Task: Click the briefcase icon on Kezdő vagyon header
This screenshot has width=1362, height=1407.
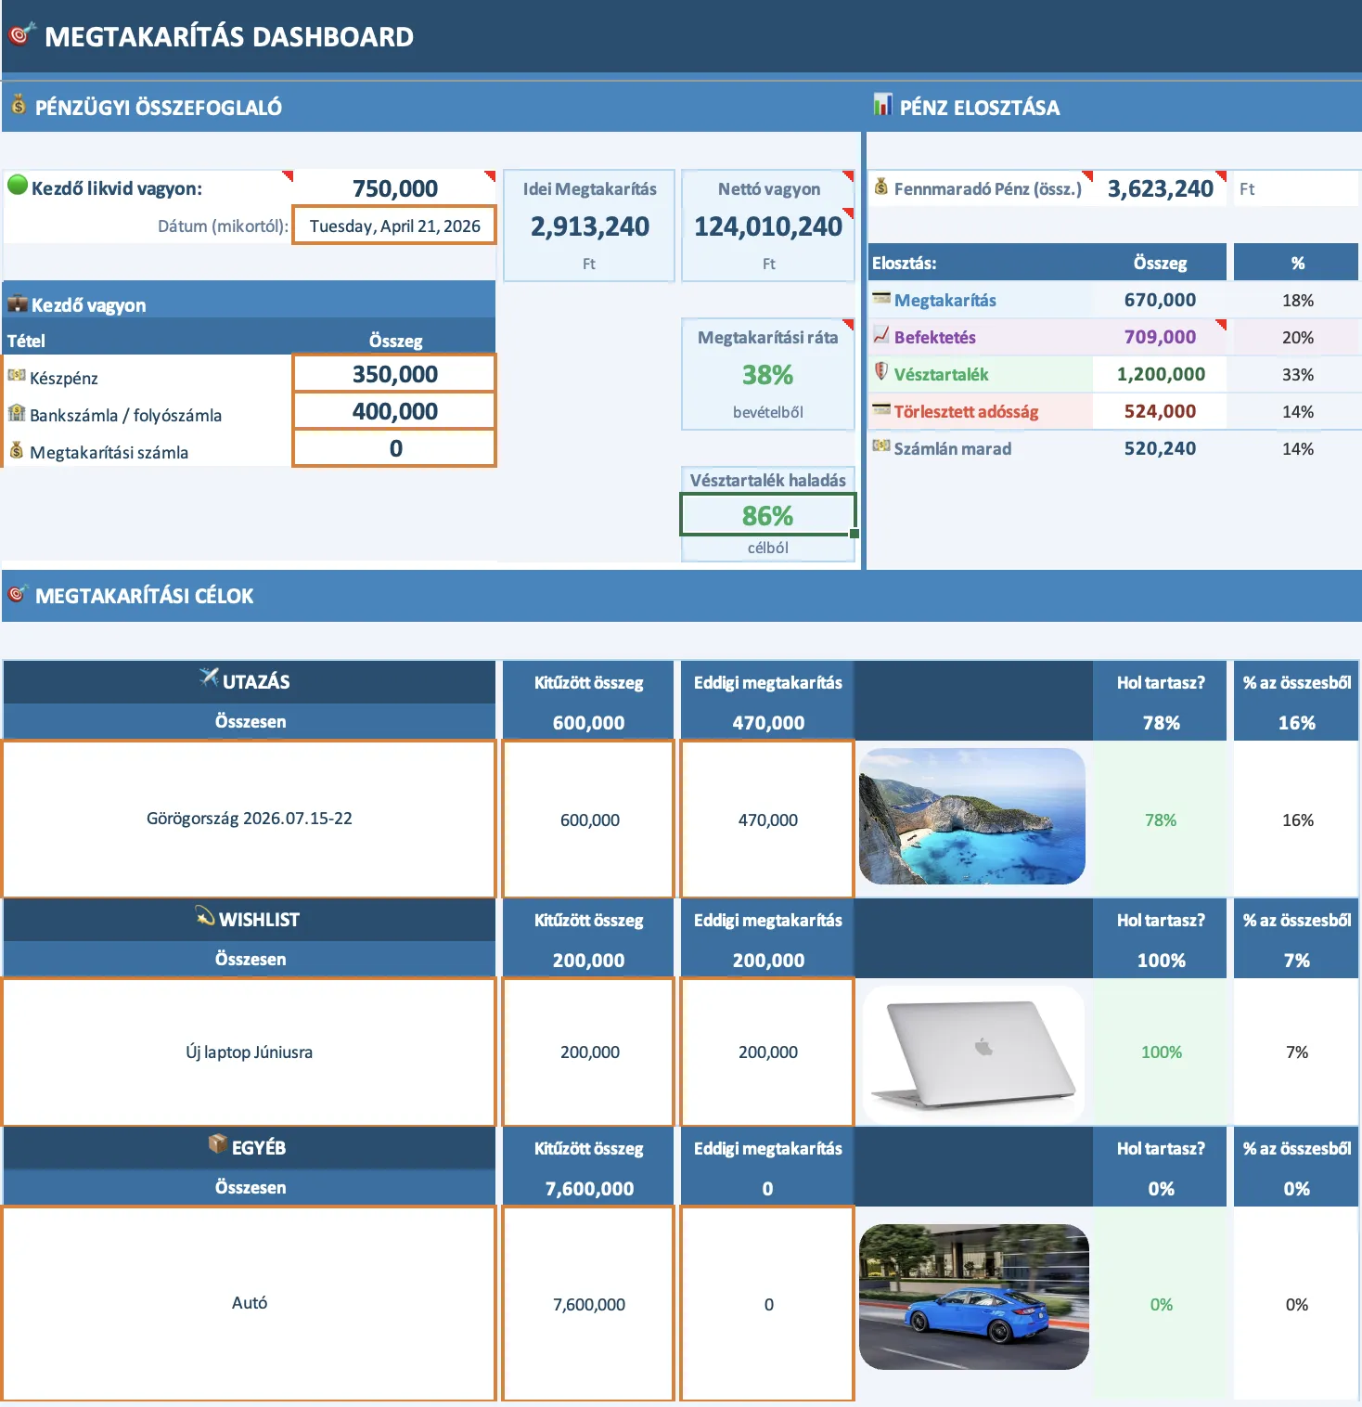Action: 17,303
